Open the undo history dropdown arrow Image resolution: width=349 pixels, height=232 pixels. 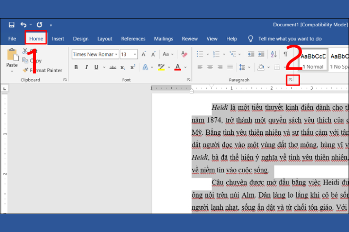point(31,25)
